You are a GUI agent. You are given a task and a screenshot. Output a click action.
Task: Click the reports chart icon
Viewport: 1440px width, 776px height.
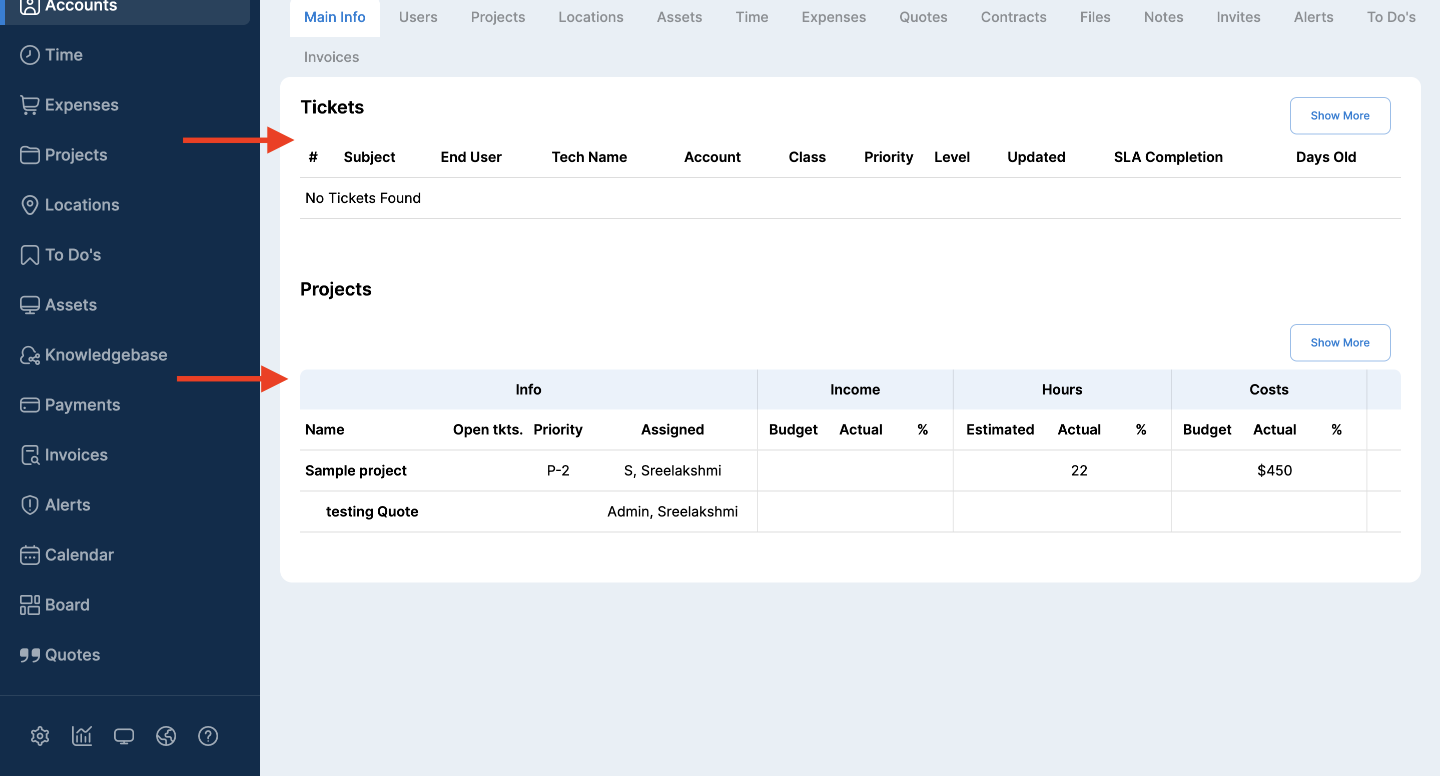pyautogui.click(x=82, y=736)
